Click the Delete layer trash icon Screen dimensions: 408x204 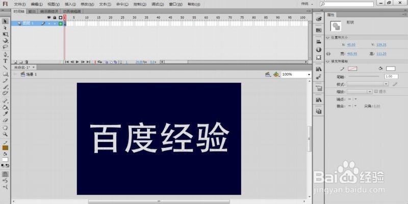[x=27, y=62]
